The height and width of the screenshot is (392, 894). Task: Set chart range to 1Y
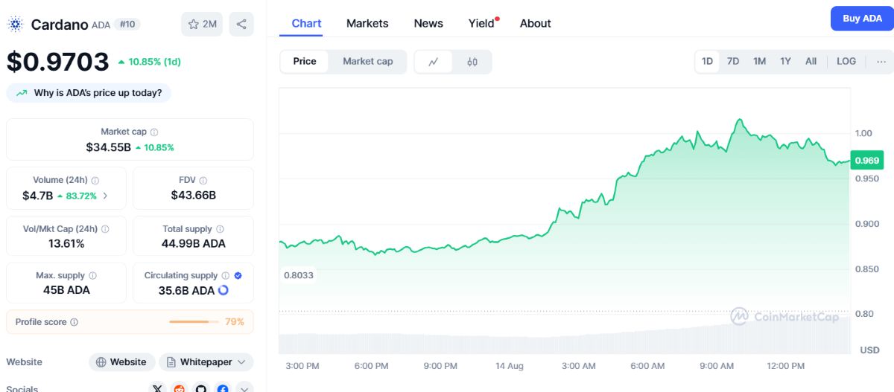[785, 62]
